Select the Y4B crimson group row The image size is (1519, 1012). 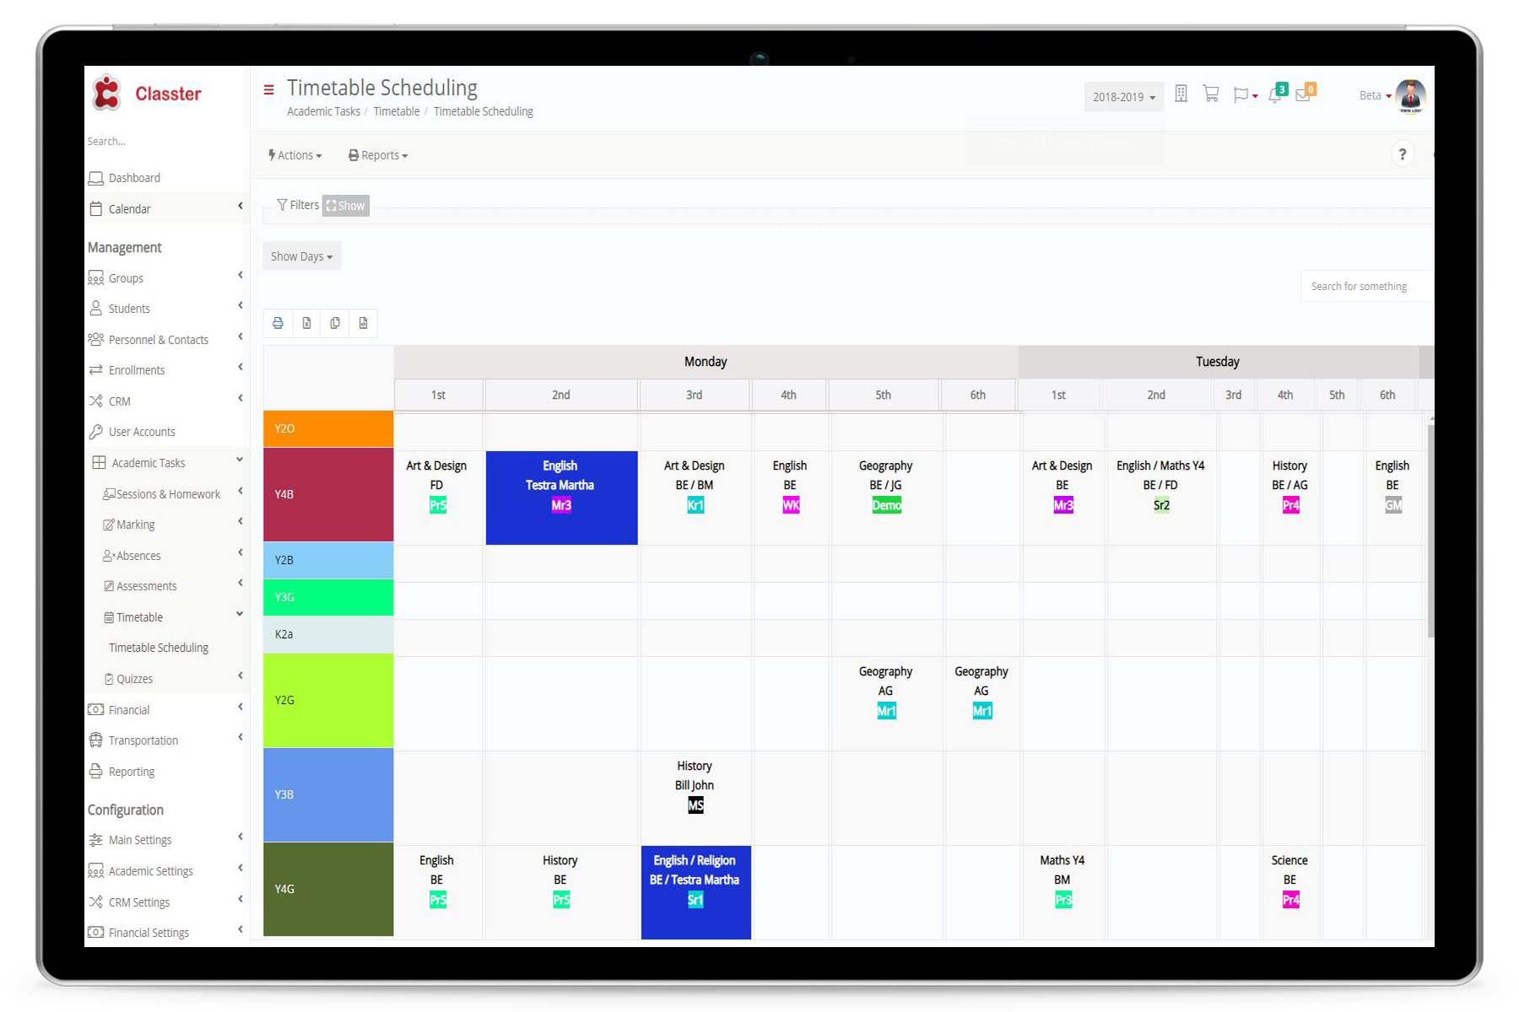tap(328, 494)
